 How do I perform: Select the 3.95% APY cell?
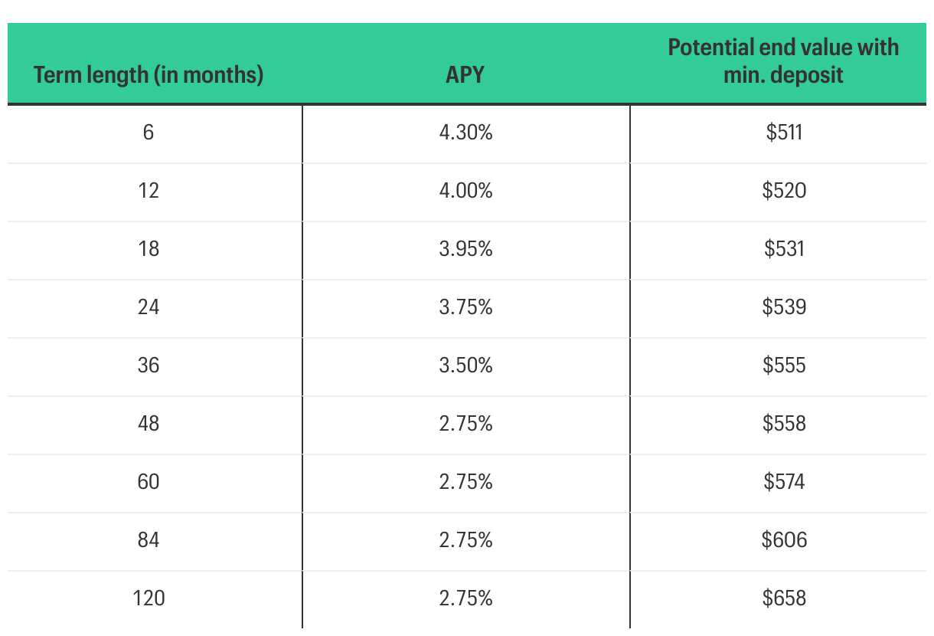(465, 248)
